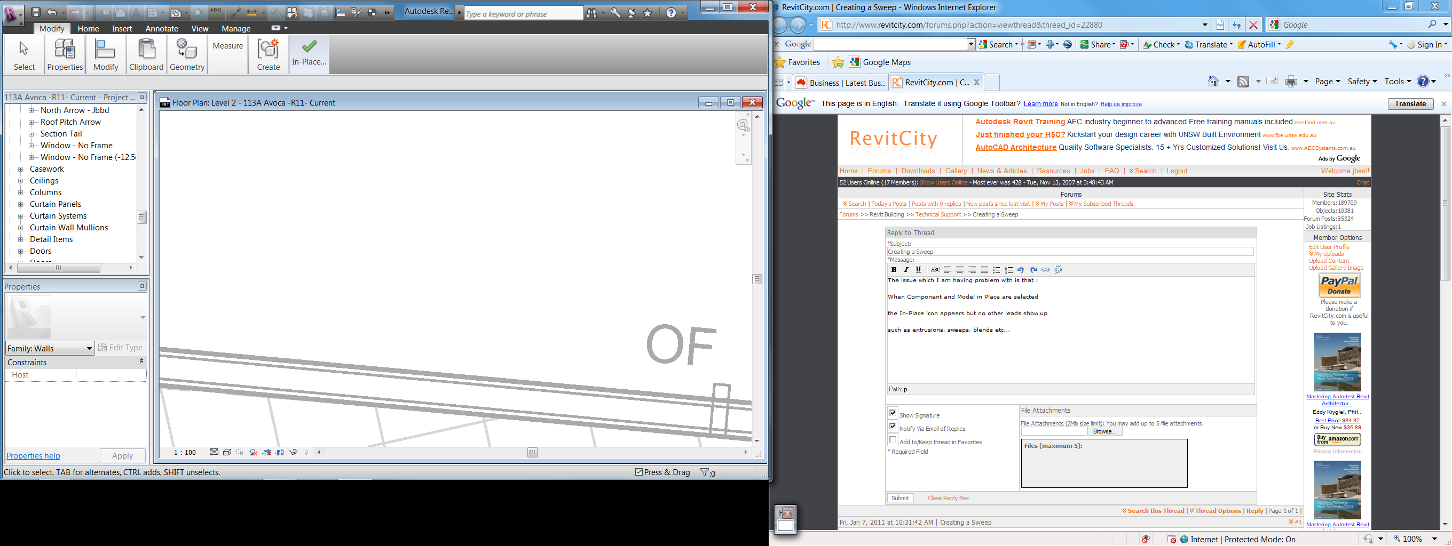The height and width of the screenshot is (546, 1452).
Task: Switch to the Insert ribbon tab
Action: click(x=122, y=29)
